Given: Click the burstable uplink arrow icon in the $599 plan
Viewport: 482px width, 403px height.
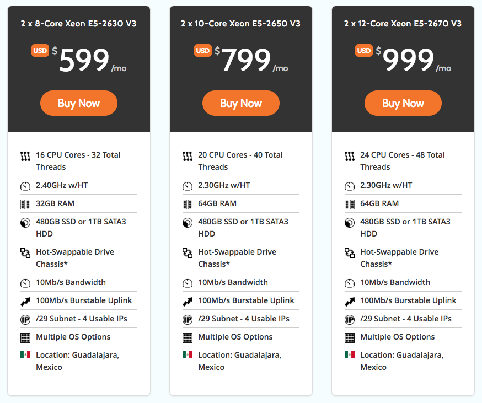Looking at the screenshot, I should (x=25, y=302).
